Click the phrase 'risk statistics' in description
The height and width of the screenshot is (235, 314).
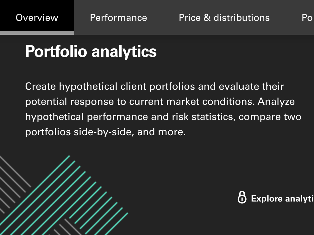coord(204,117)
